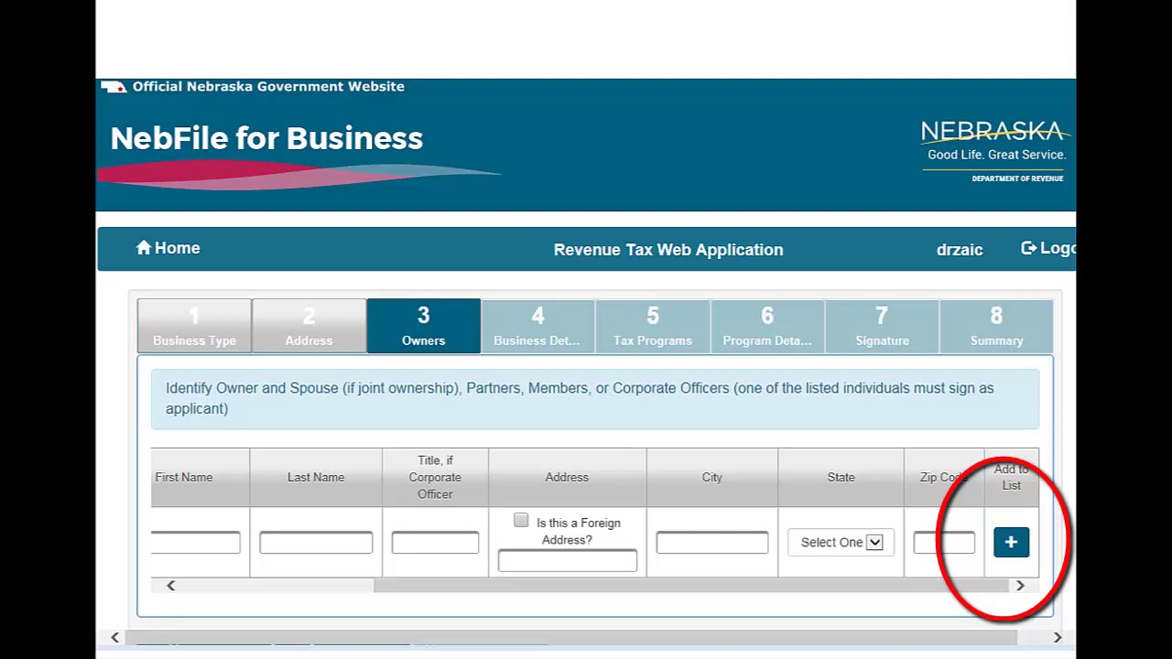Viewport: 1172px width, 659px height.
Task: Click the Identify Owner and Spouse instruction text
Action: (x=580, y=398)
